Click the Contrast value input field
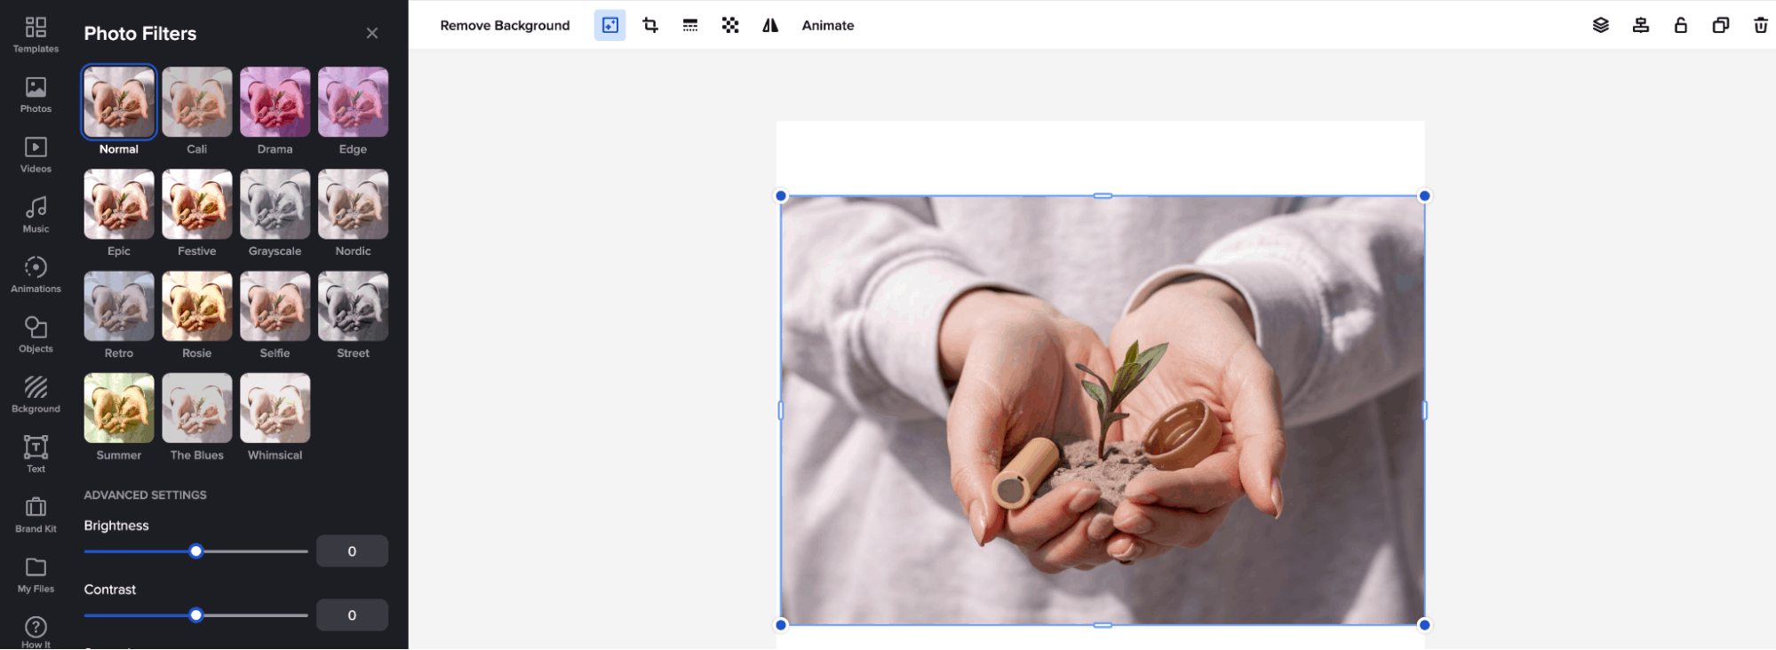Screen dimensions: 1776x650 tap(352, 615)
